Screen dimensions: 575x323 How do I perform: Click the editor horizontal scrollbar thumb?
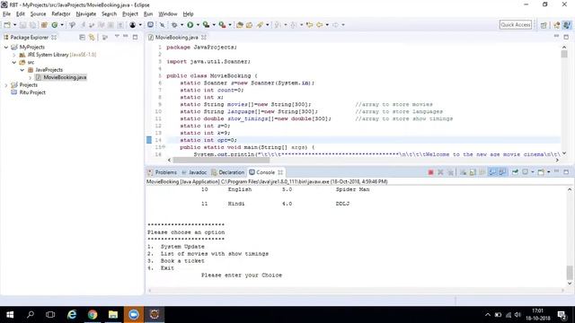(221, 160)
